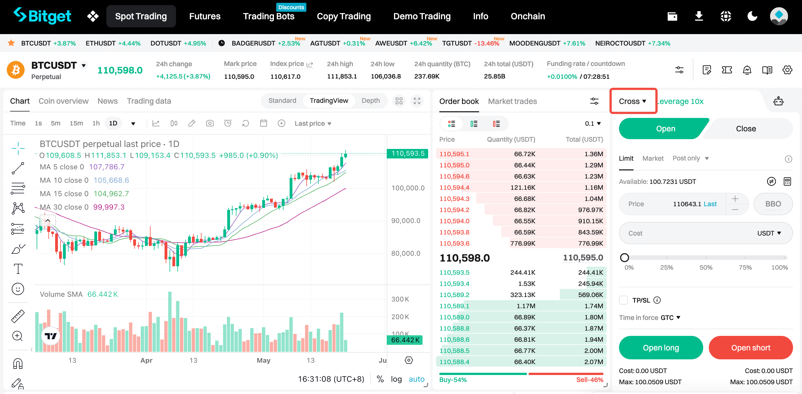
Task: Open the Futures menu
Action: pos(205,16)
